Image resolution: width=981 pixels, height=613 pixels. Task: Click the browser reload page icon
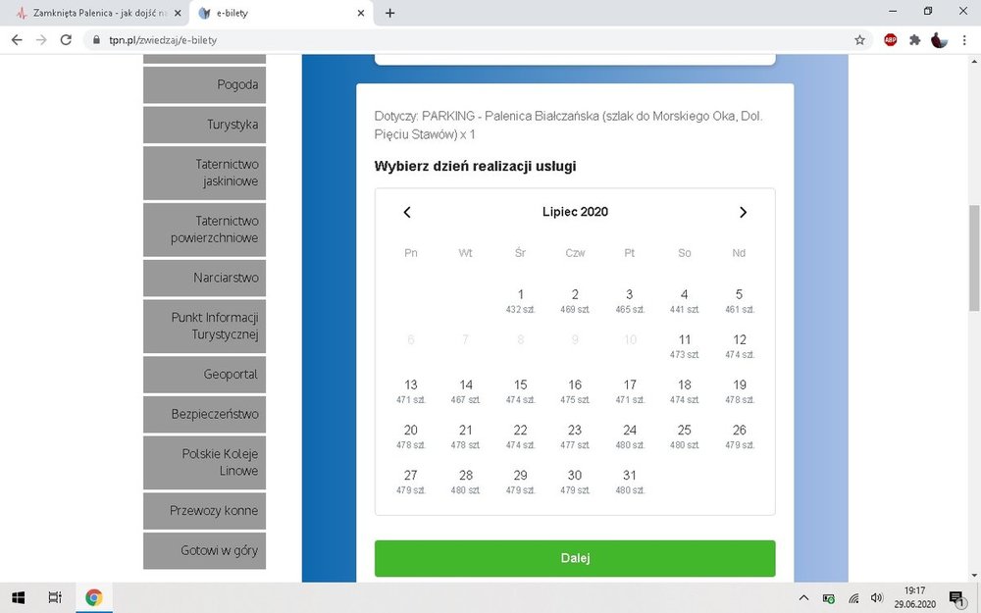(x=66, y=40)
